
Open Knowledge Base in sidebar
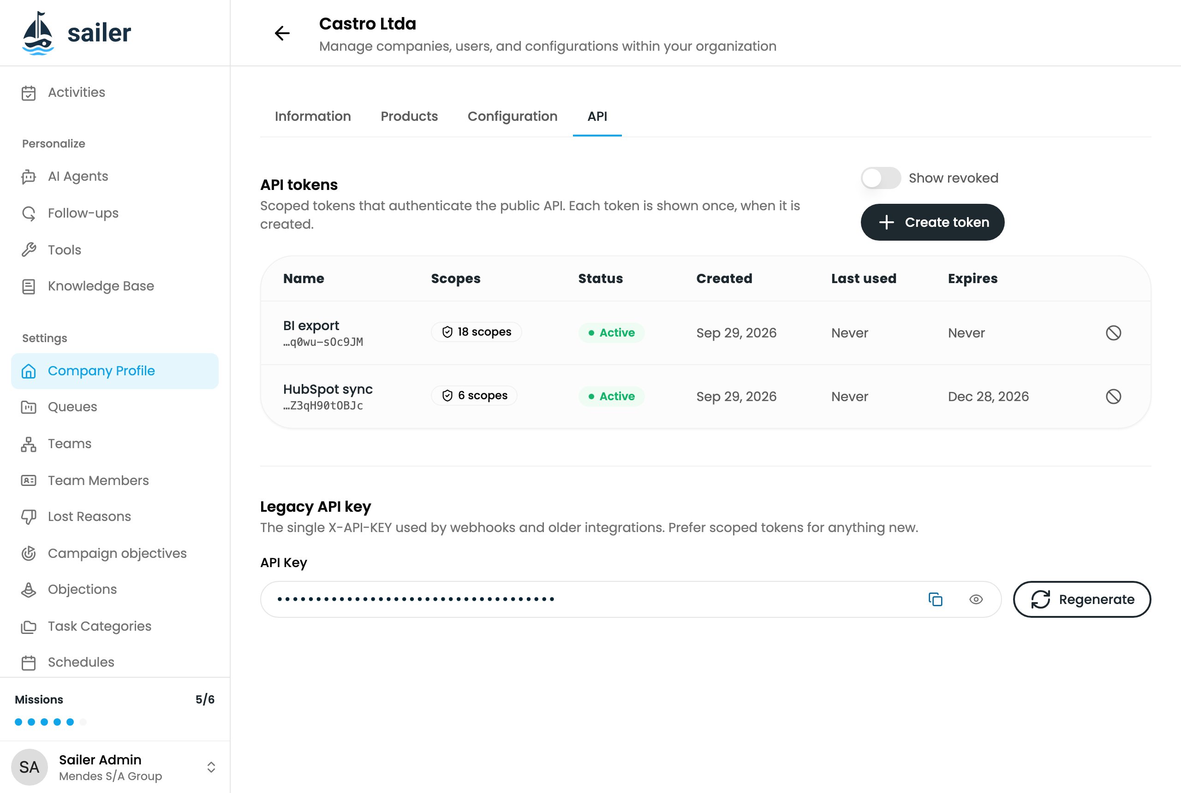coord(114,286)
